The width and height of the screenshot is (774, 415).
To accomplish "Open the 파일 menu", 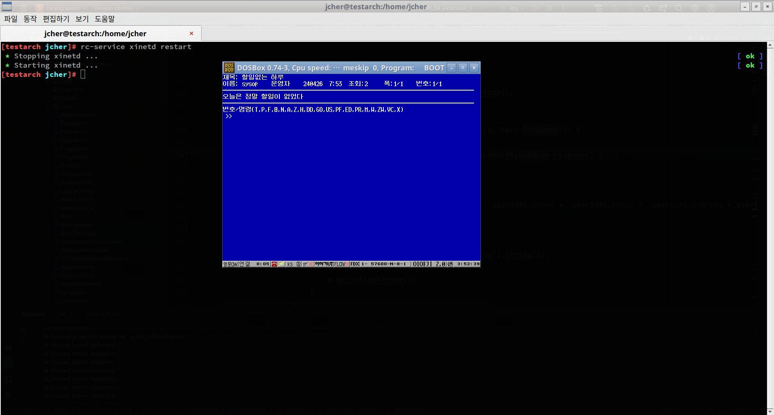I will point(11,19).
